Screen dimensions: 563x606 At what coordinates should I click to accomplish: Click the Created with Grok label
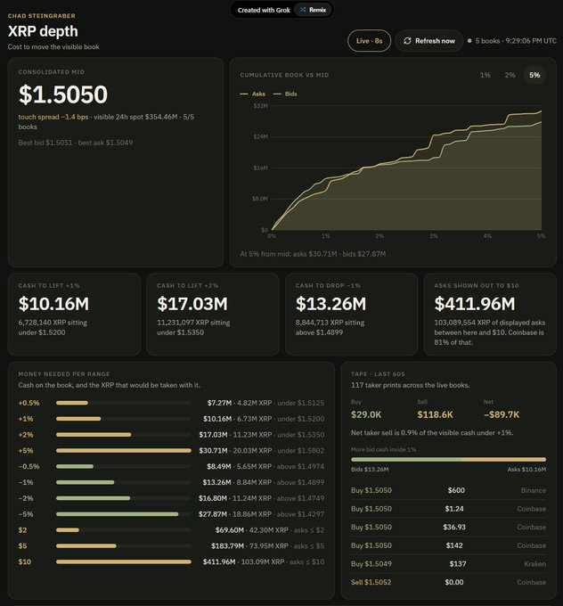[264, 10]
